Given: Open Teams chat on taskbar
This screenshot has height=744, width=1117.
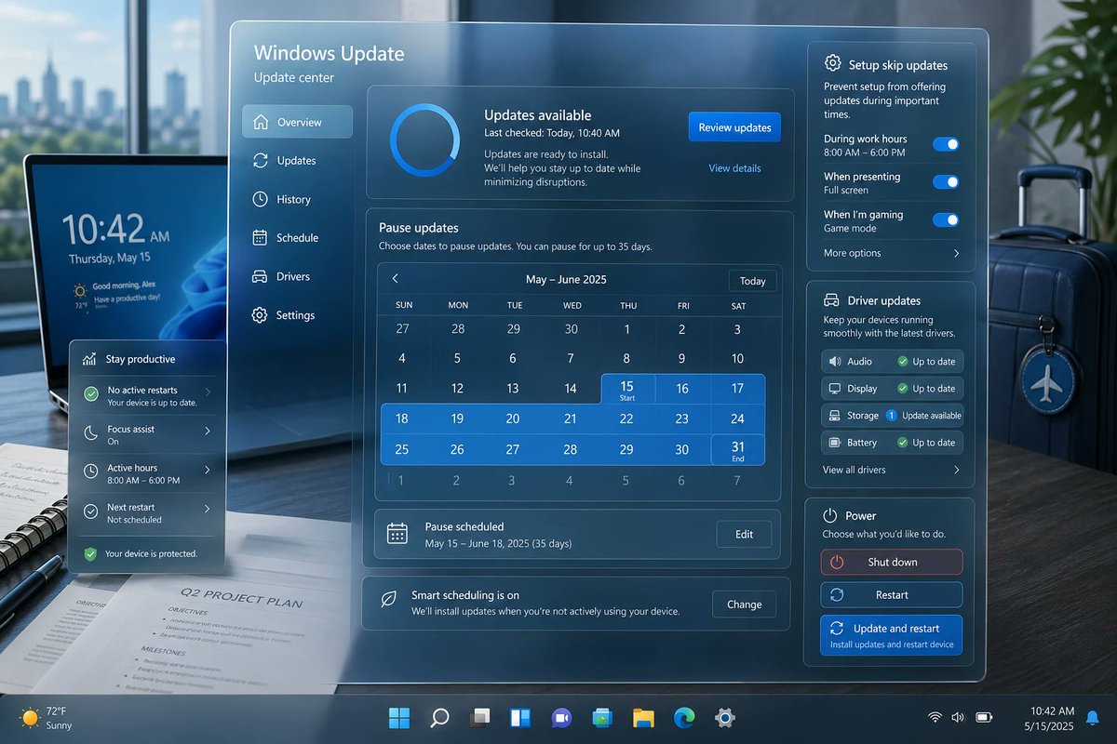Looking at the screenshot, I should [561, 718].
